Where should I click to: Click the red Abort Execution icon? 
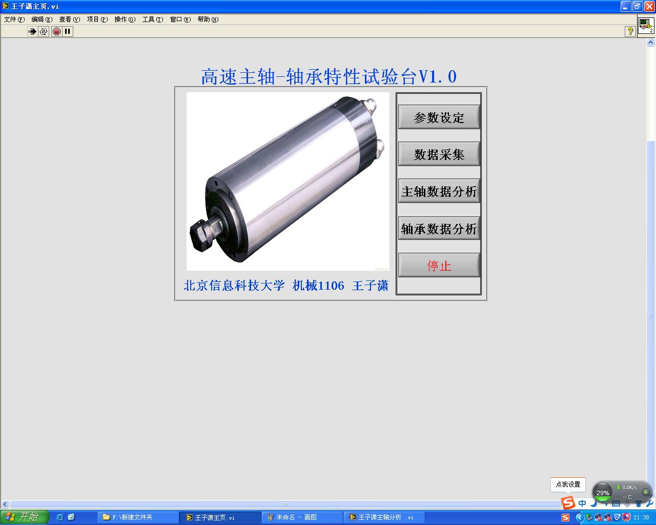[x=56, y=31]
